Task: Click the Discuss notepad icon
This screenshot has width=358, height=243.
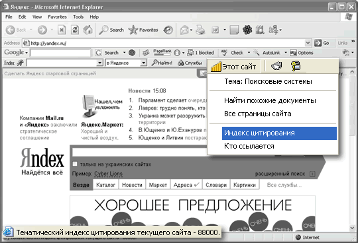Action: point(234,30)
